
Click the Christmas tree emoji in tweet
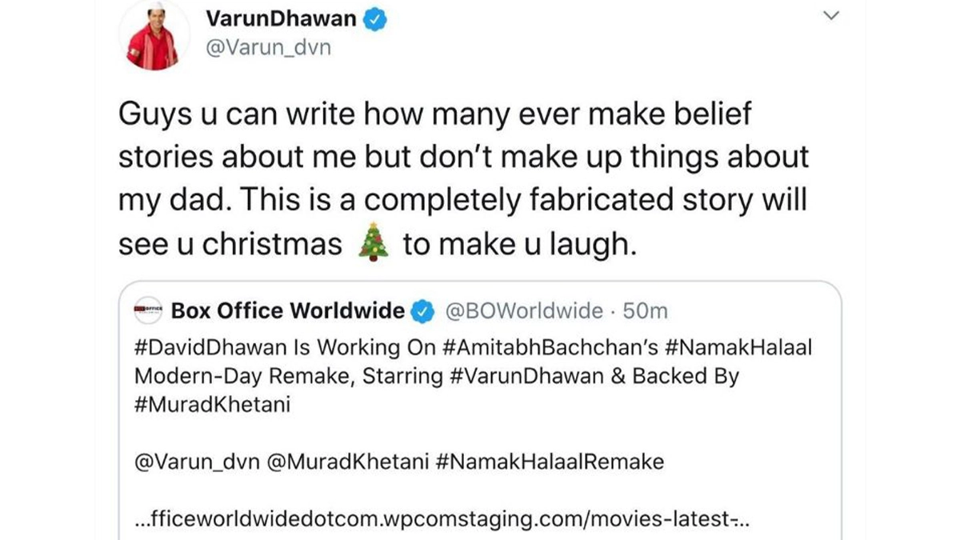pos(372,242)
